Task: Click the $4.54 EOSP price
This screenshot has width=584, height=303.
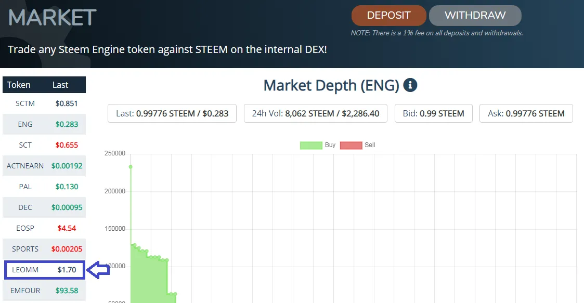Action: click(x=67, y=228)
